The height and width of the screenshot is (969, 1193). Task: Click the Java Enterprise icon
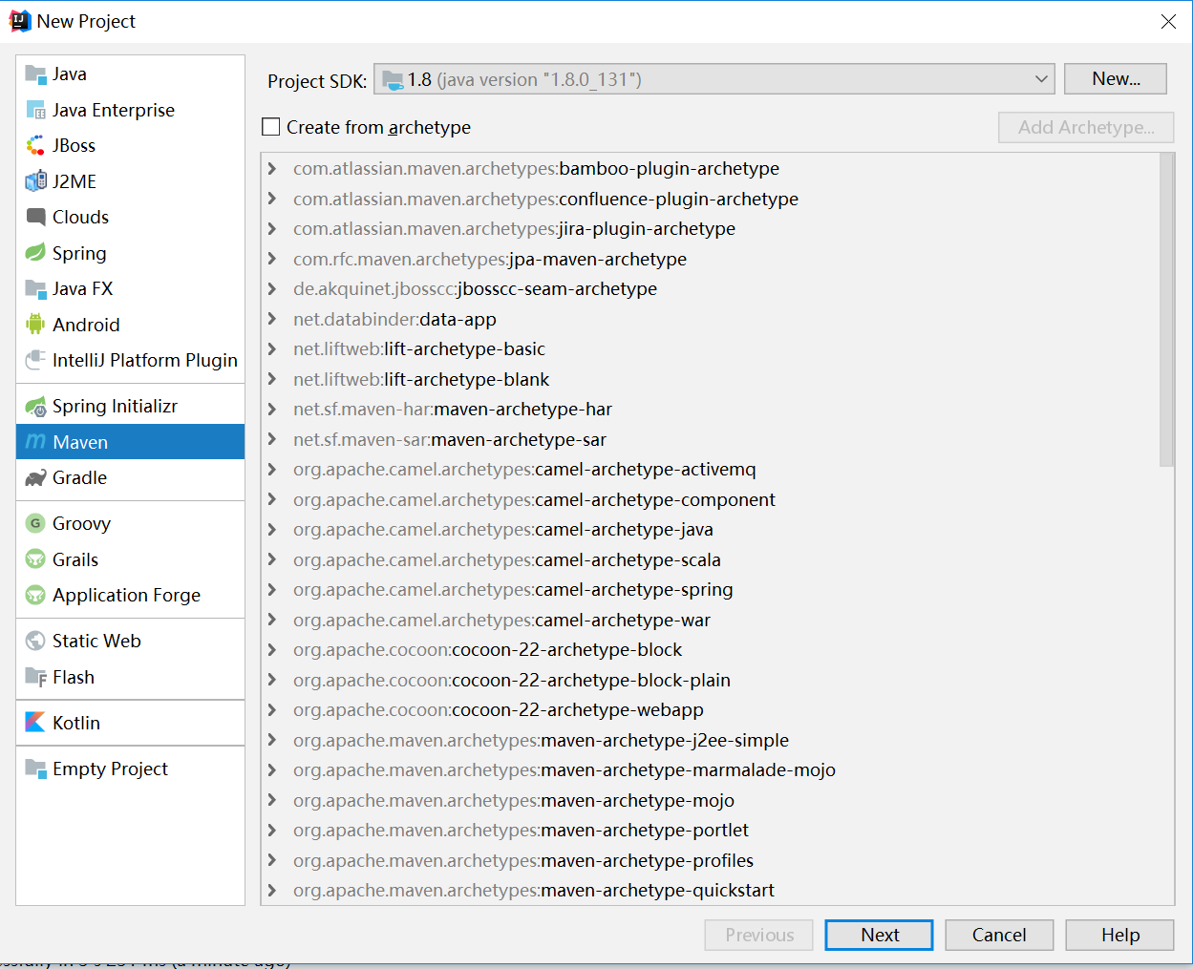tap(35, 110)
